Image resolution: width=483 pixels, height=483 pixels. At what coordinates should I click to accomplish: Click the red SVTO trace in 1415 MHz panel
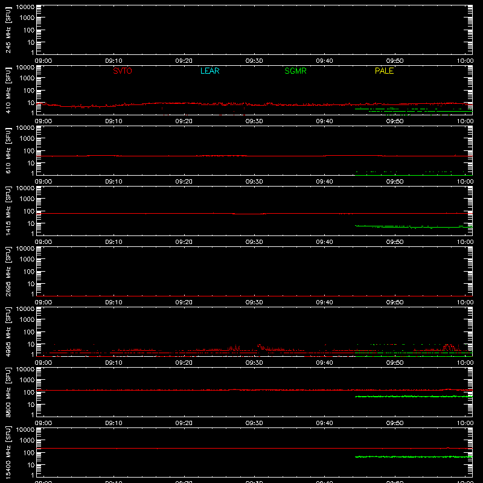(x=254, y=214)
